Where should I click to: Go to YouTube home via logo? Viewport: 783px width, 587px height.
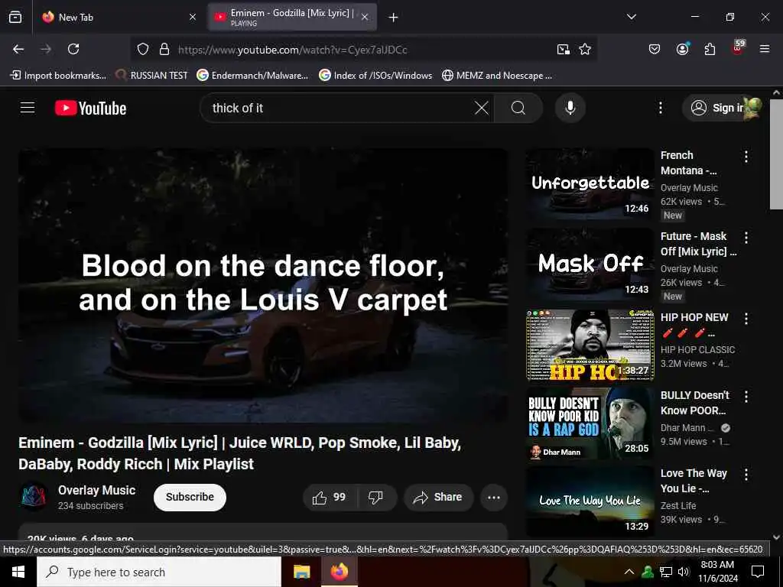point(90,108)
